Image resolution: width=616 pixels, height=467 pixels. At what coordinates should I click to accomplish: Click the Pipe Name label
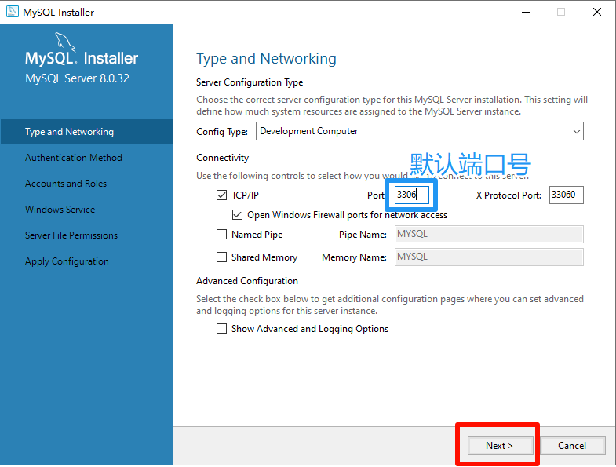(363, 235)
